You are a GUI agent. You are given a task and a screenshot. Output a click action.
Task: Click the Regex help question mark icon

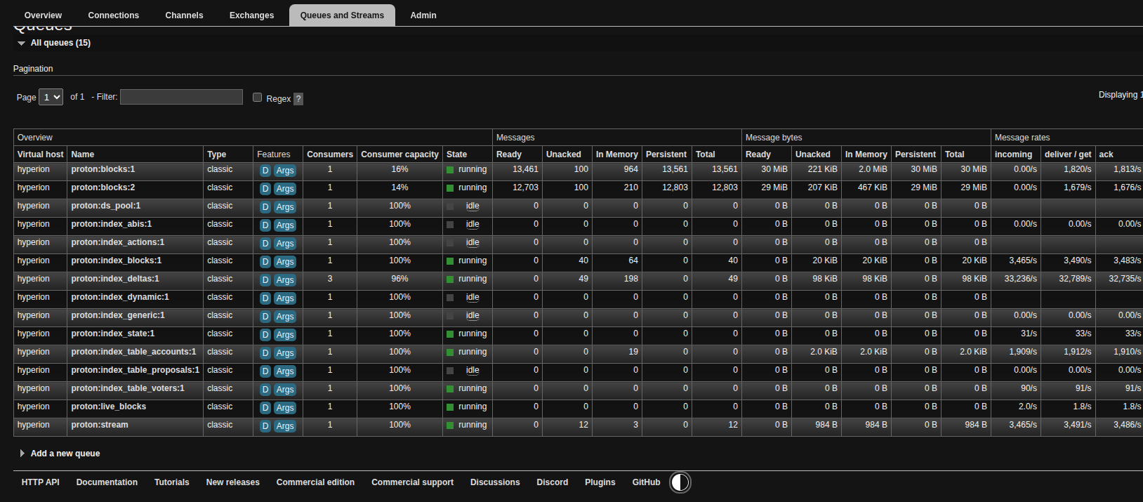coord(298,99)
